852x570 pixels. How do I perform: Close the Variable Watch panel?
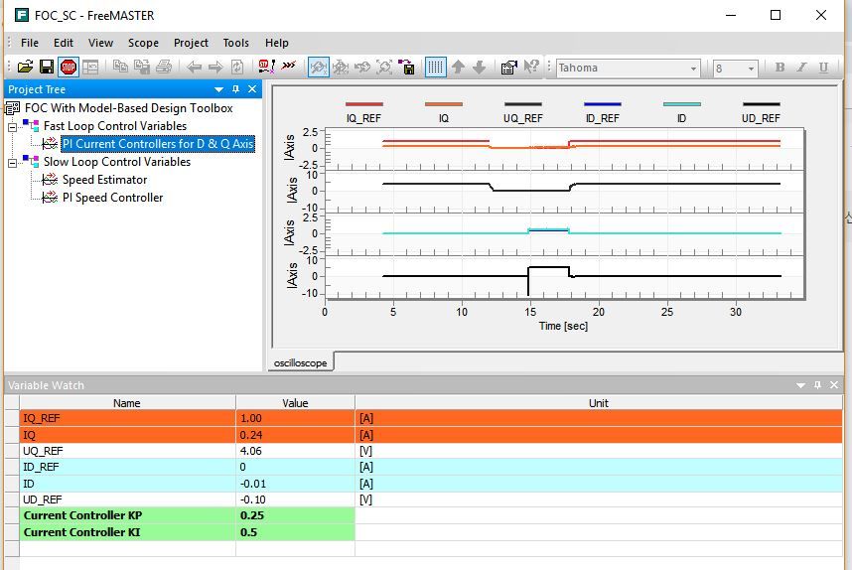[x=834, y=385]
